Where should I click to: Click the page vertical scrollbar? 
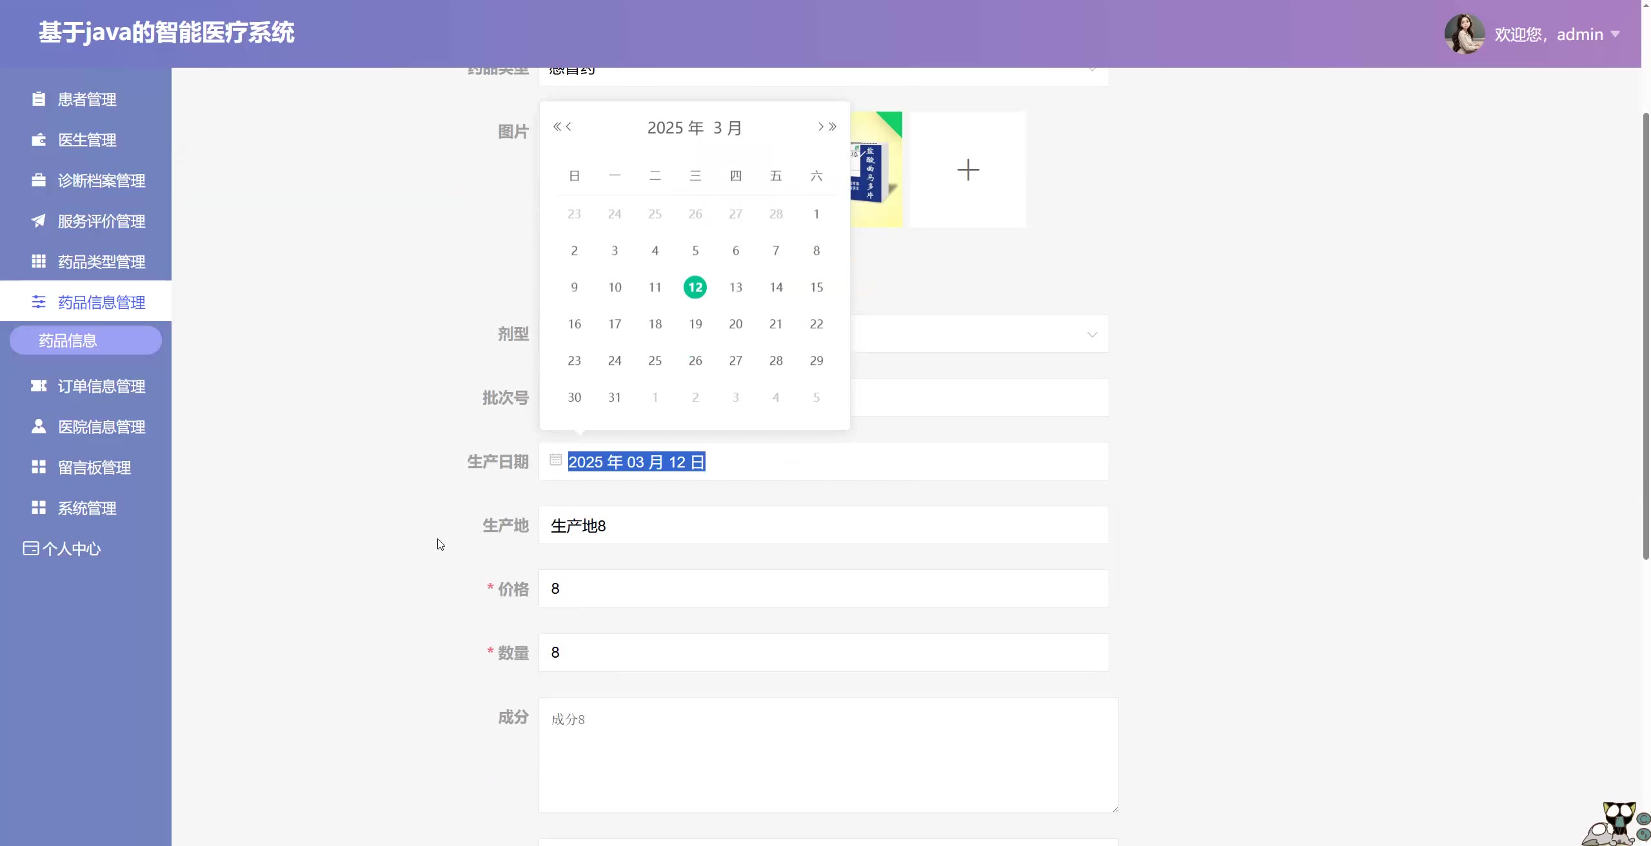pyautogui.click(x=1645, y=335)
